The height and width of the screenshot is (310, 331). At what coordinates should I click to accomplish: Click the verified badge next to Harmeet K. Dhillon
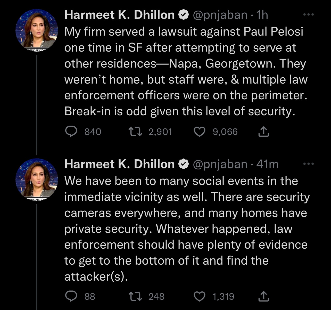pos(184,14)
